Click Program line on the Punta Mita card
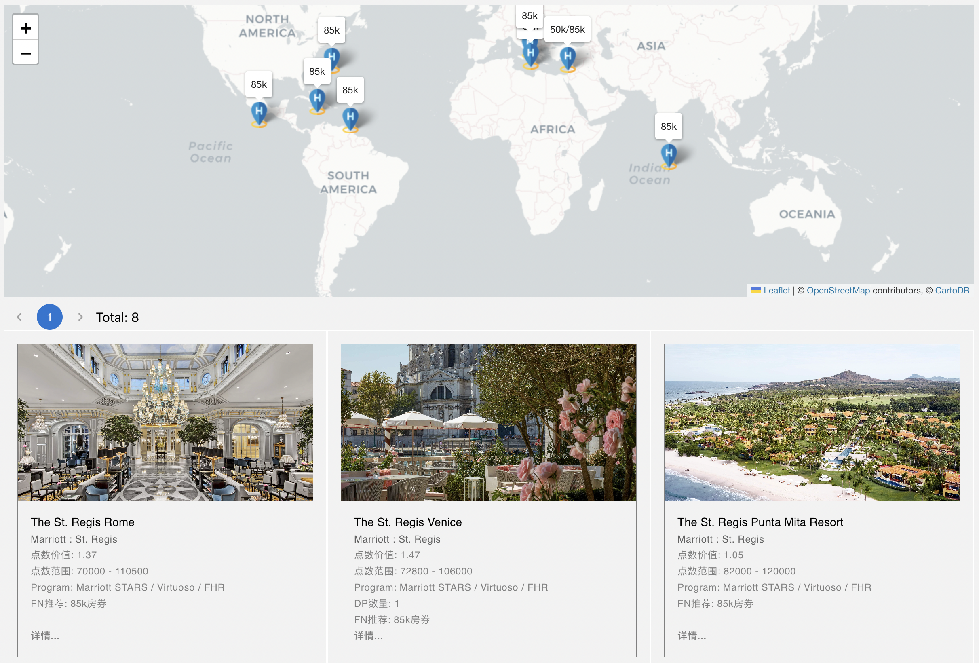This screenshot has height=663, width=979. 774,587
